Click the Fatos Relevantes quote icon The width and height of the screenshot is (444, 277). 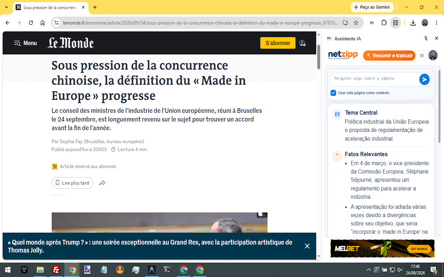337,156
